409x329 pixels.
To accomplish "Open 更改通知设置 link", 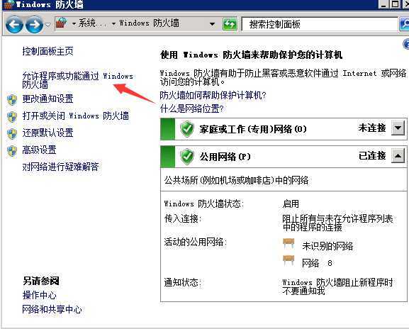I will [x=47, y=99].
